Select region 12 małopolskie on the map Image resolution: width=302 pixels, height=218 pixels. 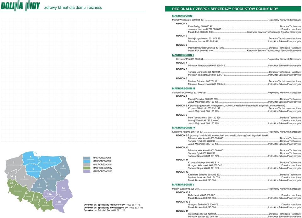tap(45, 204)
